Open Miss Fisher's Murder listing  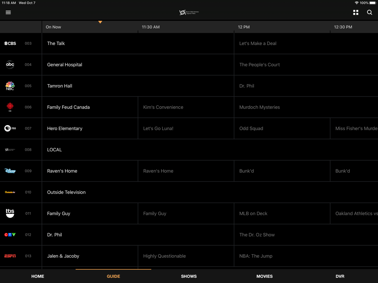pos(354,128)
